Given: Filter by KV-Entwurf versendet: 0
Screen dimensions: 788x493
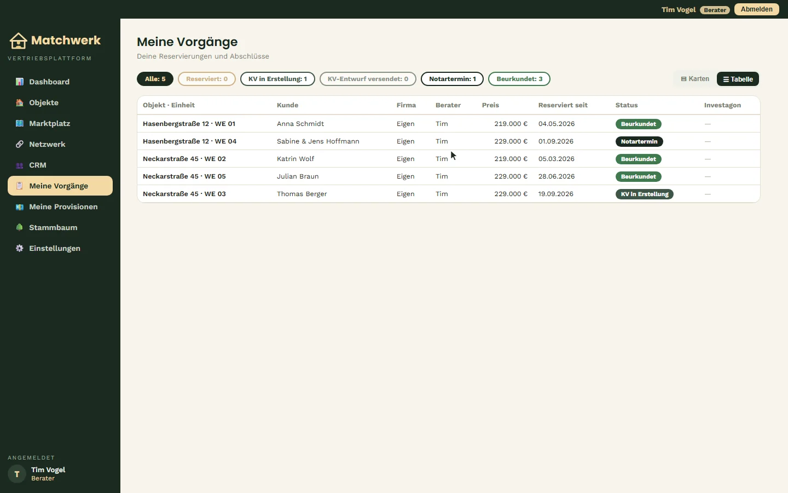Looking at the screenshot, I should click(x=368, y=79).
